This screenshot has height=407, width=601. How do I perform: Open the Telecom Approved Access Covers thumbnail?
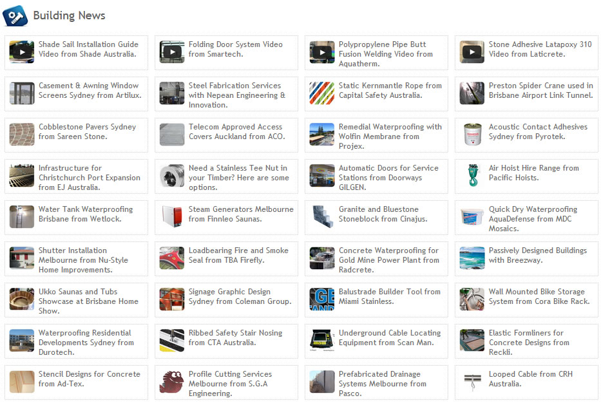172,135
